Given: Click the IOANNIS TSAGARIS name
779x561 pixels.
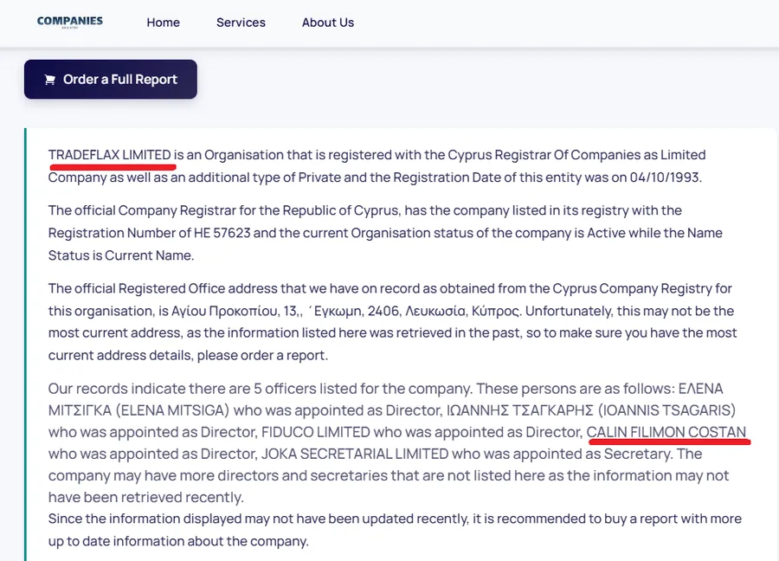Looking at the screenshot, I should 666,410.
